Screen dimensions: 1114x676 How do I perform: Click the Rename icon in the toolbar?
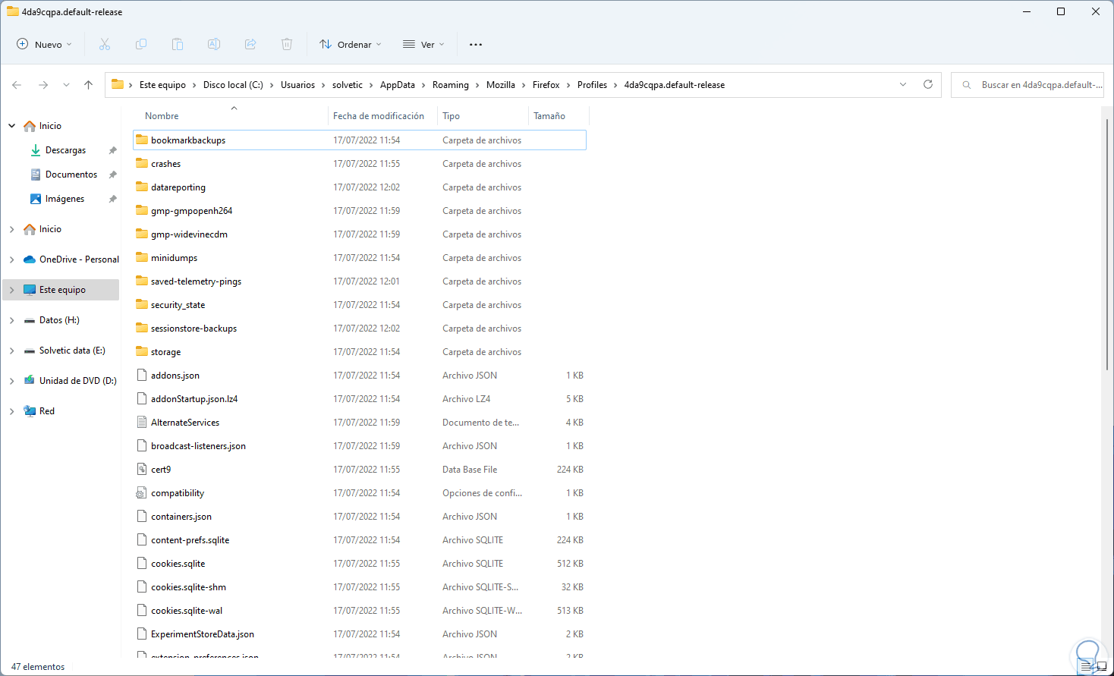(x=214, y=45)
